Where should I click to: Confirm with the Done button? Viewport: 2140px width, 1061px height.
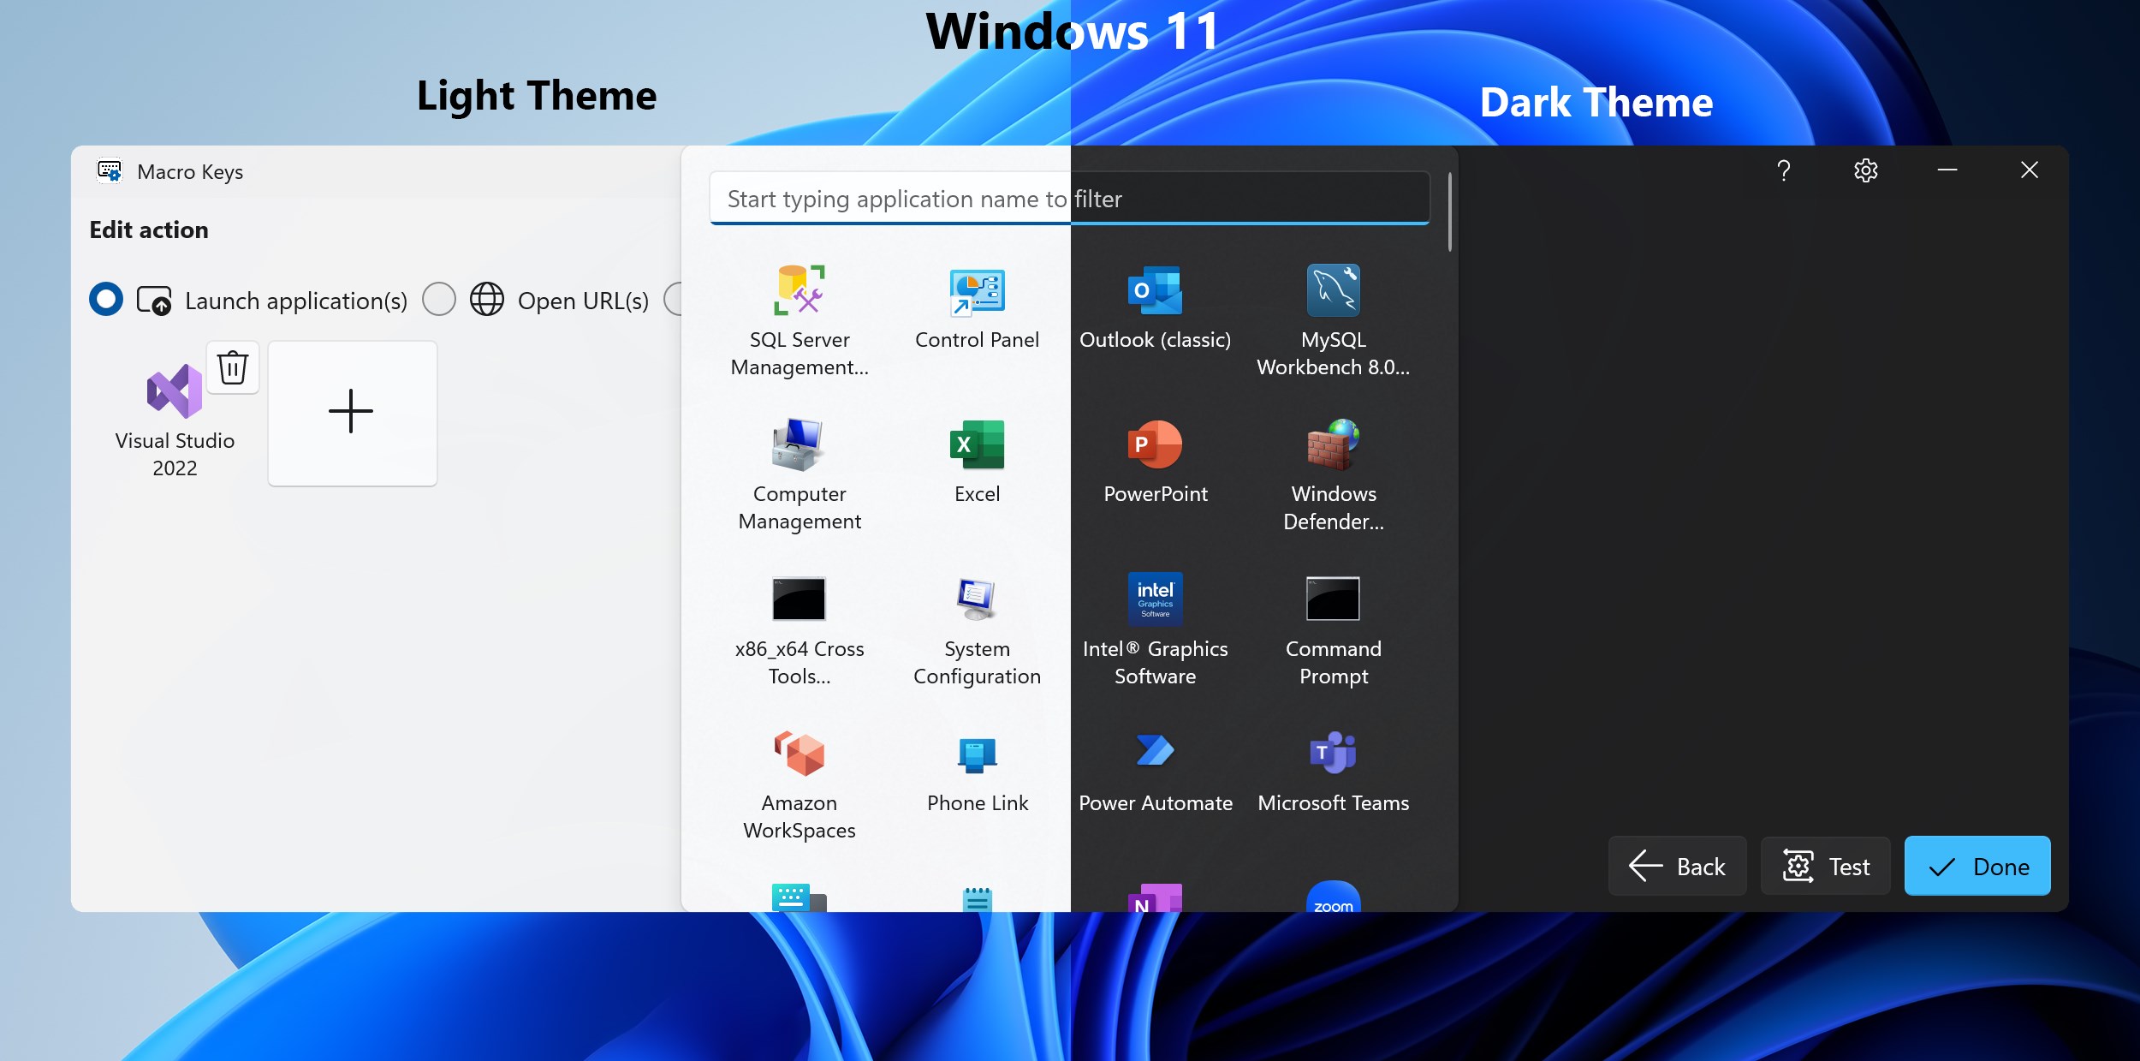pos(1977,866)
